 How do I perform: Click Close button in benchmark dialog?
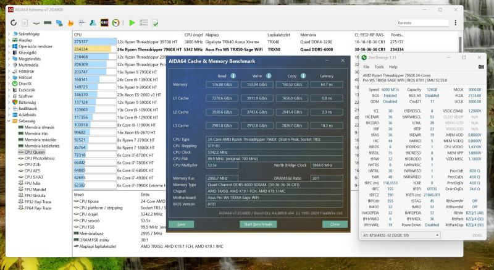(335, 224)
